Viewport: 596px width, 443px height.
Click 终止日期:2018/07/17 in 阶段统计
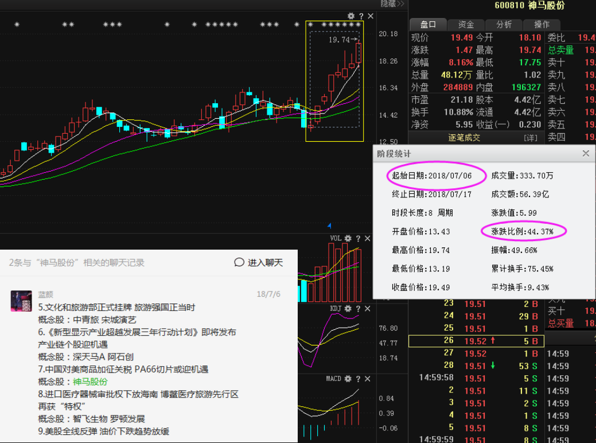pos(431,195)
